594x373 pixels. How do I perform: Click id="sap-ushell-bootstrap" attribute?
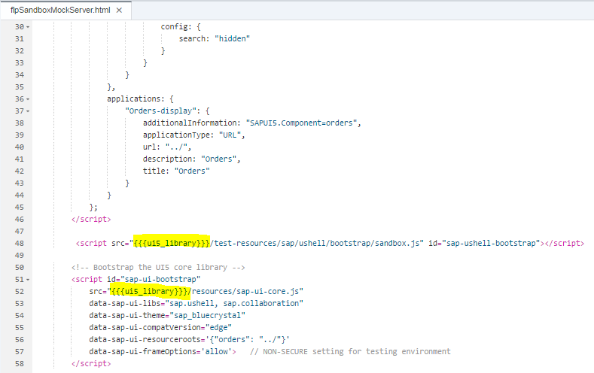click(484, 243)
